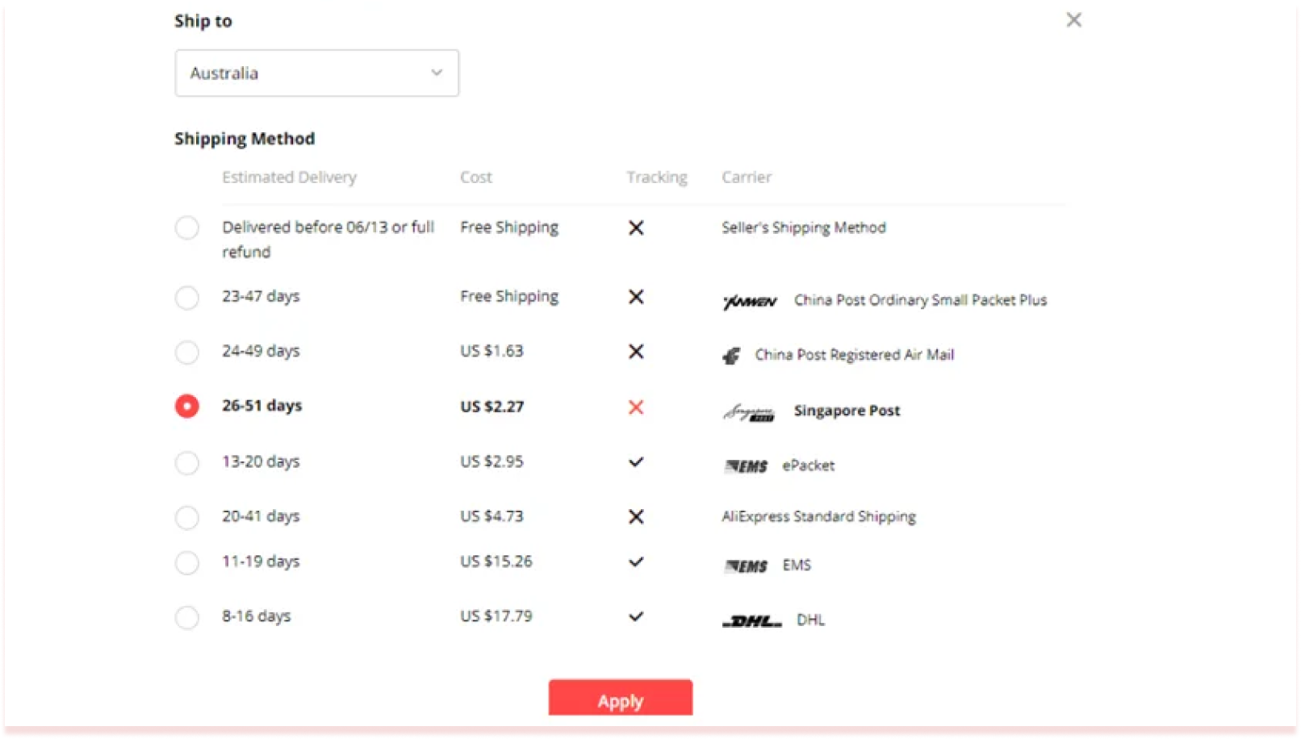Screen dimensions: 1301x739
Task: Close the shipping method dialog
Action: 1073,19
